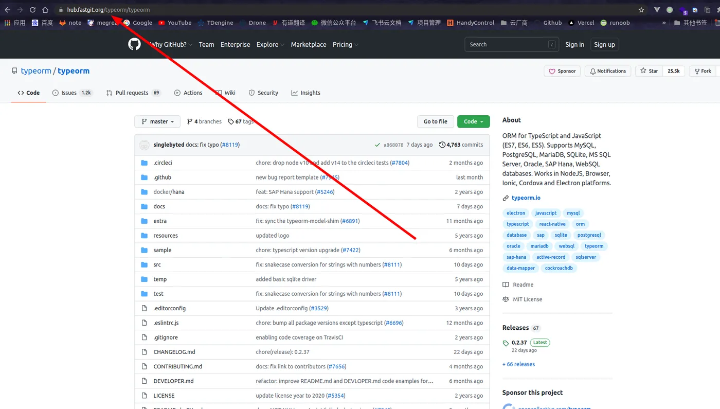Open the src folder
The height and width of the screenshot is (409, 720).
point(157,264)
